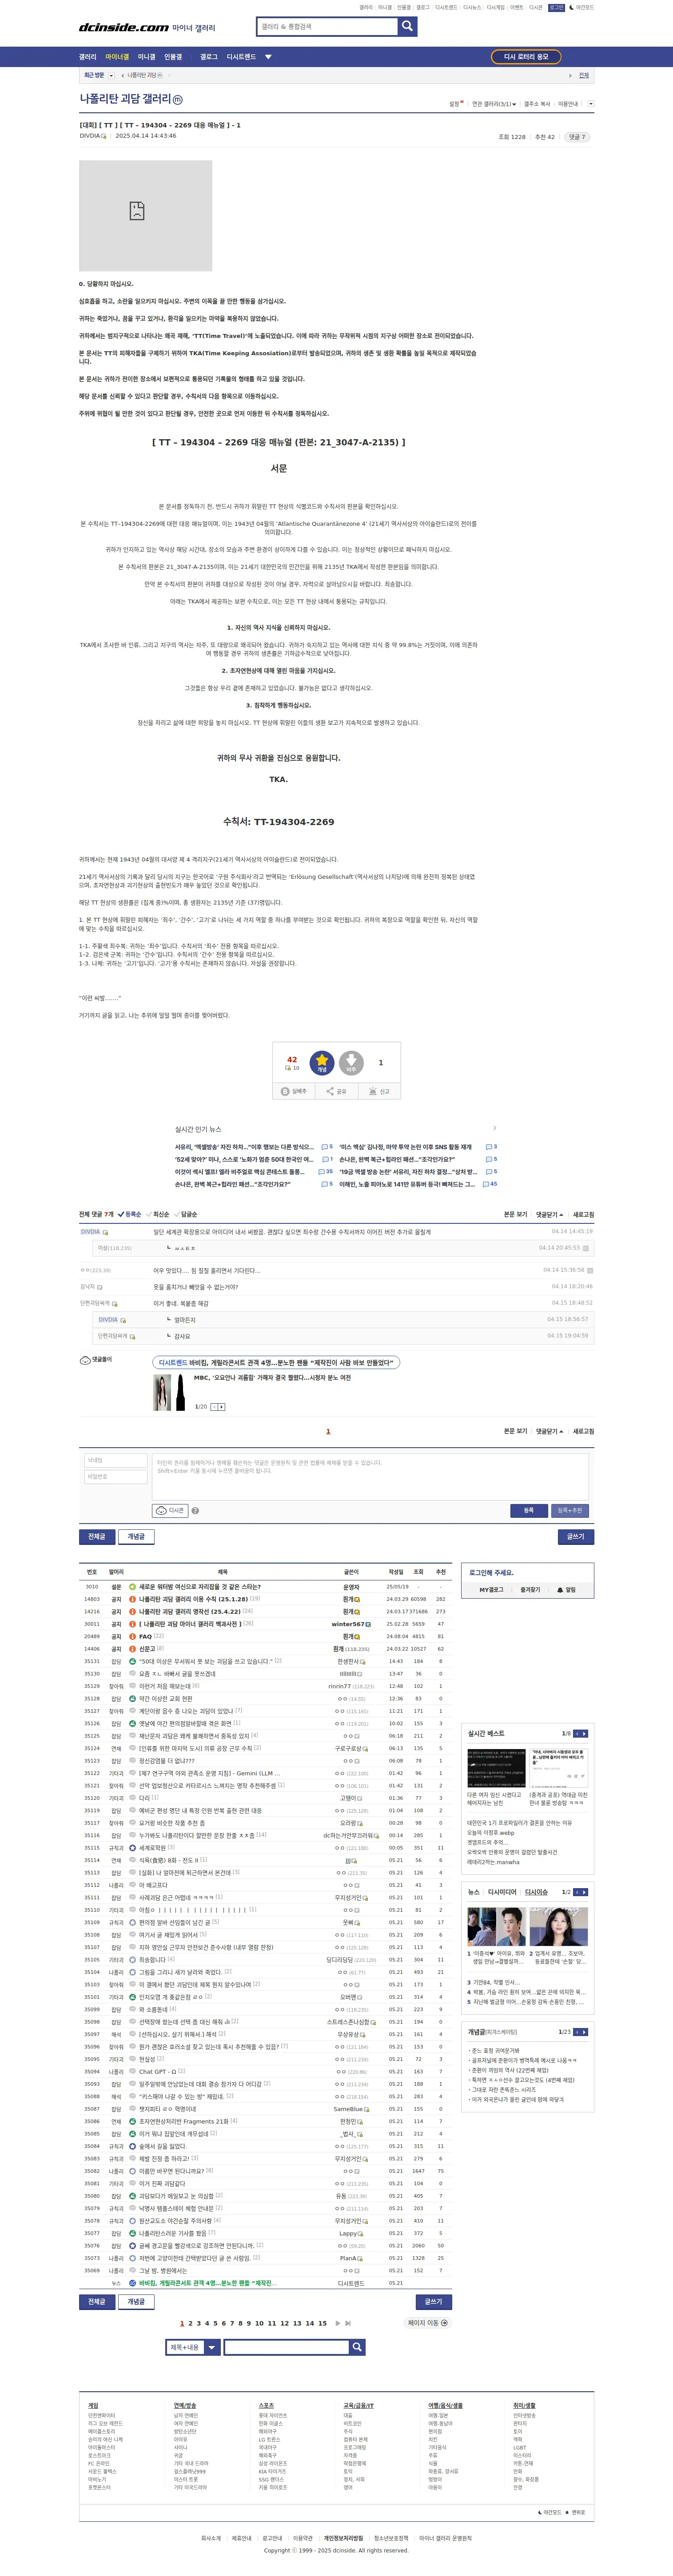
Task: Open the 제목+내용 search type dropdown
Action: point(192,2347)
